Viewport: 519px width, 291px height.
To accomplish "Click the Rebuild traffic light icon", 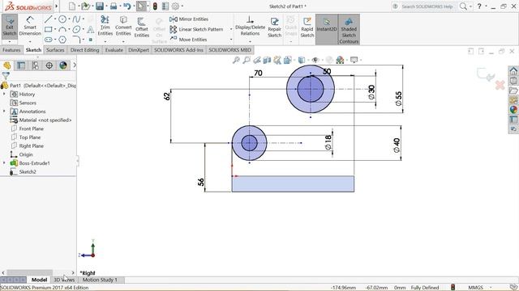I will [x=155, y=6].
